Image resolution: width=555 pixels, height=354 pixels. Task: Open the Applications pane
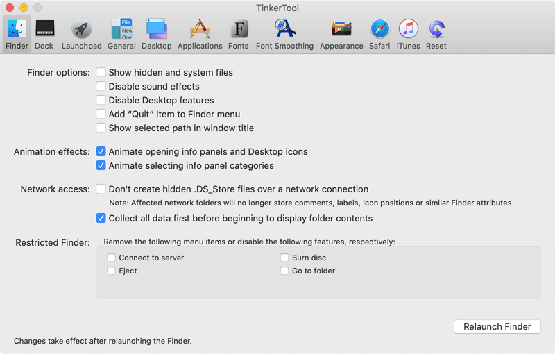pyautogui.click(x=200, y=34)
